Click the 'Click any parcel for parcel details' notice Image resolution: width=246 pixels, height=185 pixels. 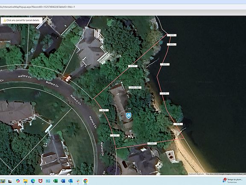point(22,20)
